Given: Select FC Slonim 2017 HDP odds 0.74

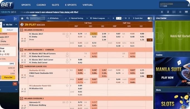Looking at the screenshot, I should [80, 34].
